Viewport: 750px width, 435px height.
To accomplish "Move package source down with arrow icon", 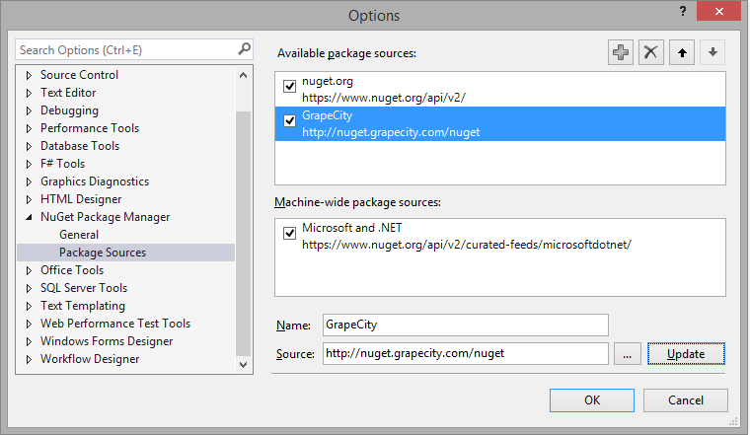I will pos(712,53).
